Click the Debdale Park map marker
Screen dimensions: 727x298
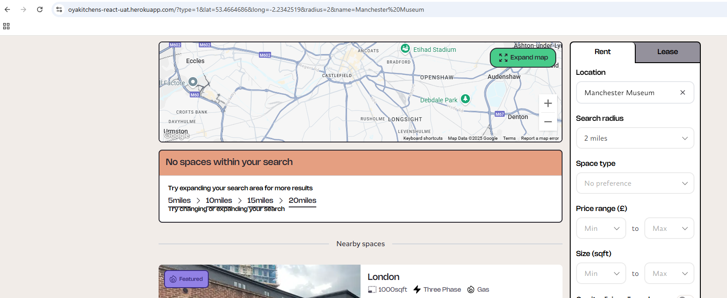[x=465, y=99]
